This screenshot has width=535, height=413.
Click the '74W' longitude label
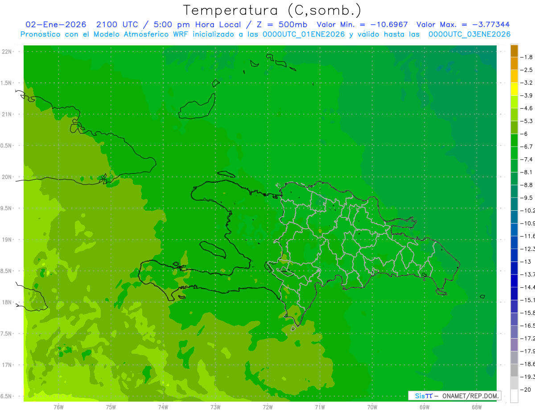[x=163, y=407]
